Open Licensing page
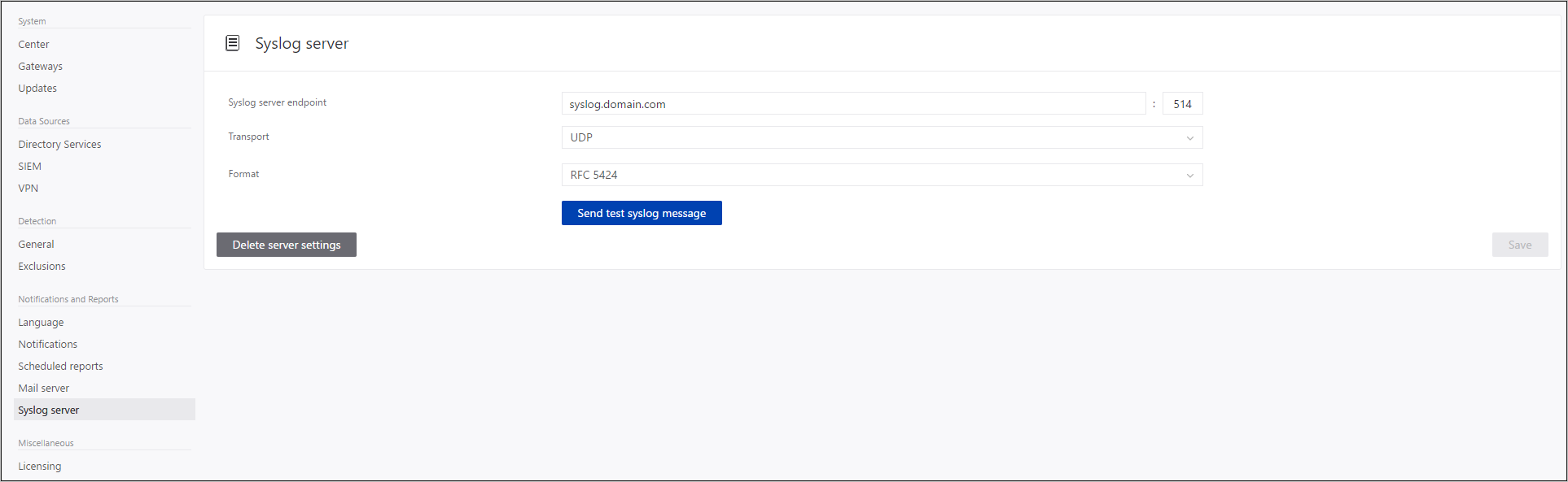 coord(40,467)
